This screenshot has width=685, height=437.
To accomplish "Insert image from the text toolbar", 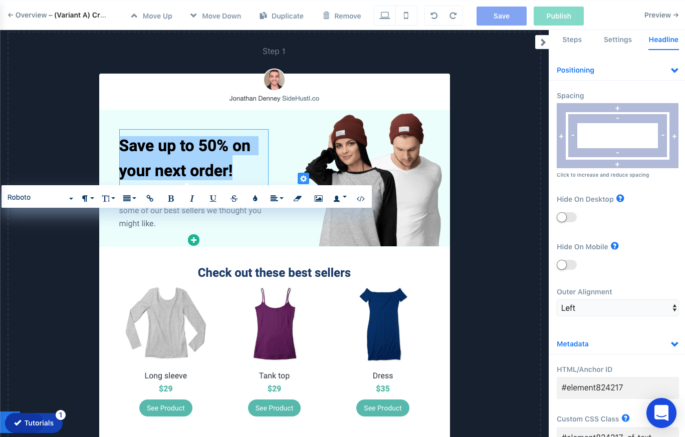I will [x=319, y=198].
